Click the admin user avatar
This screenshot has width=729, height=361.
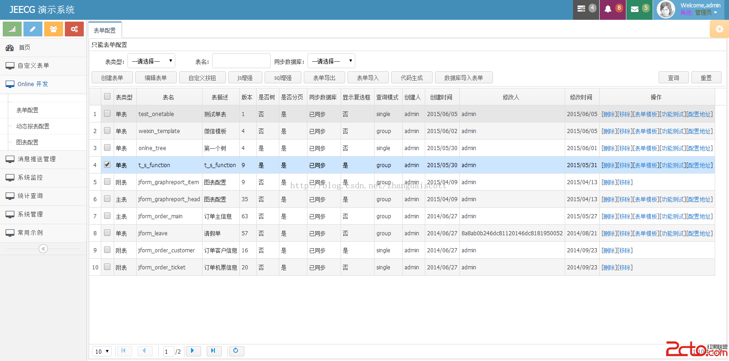tap(665, 9)
